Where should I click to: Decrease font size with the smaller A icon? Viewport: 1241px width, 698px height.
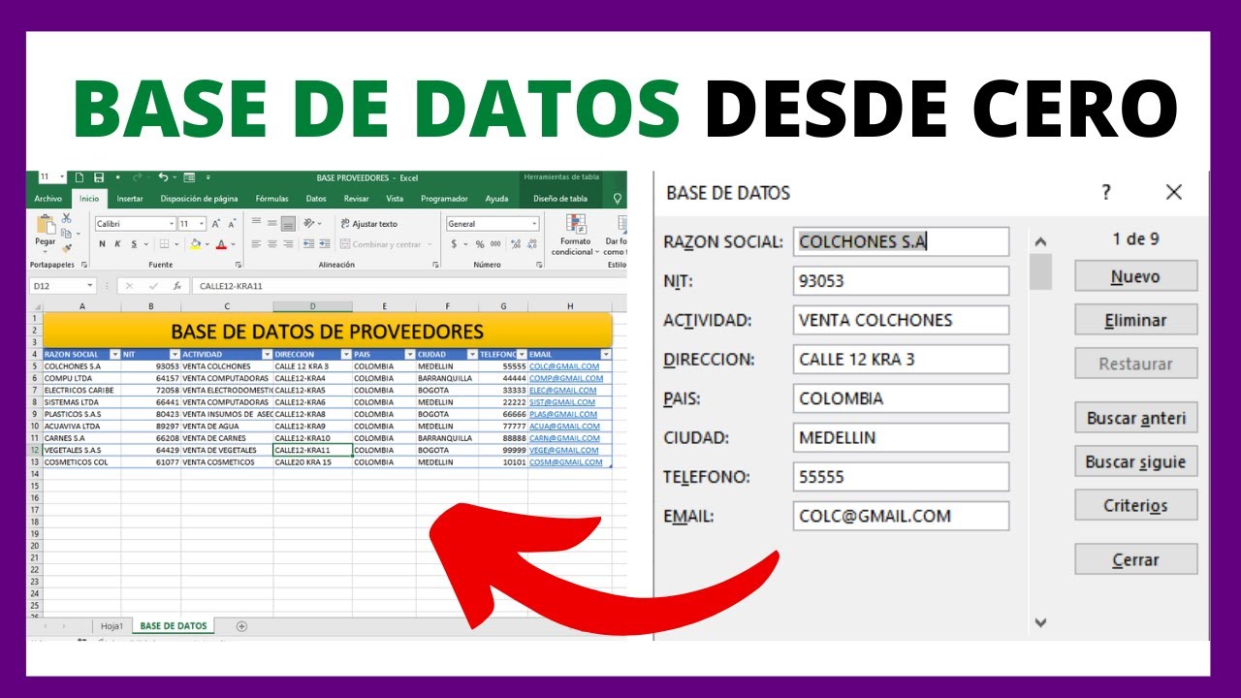click(x=232, y=223)
